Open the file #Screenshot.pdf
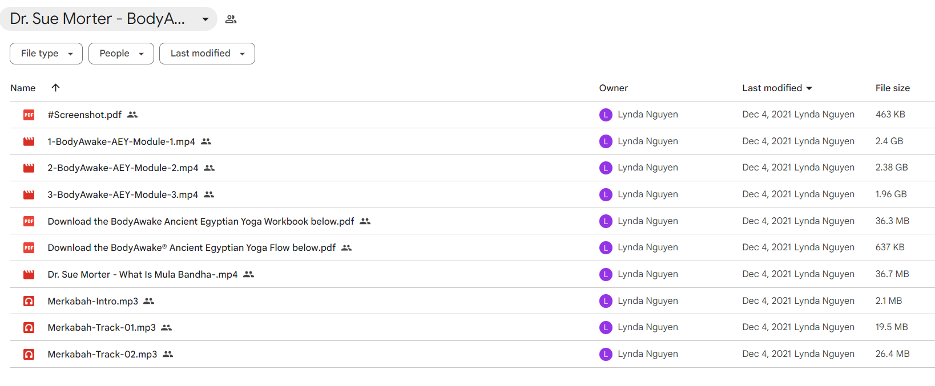935x386 pixels. click(84, 115)
